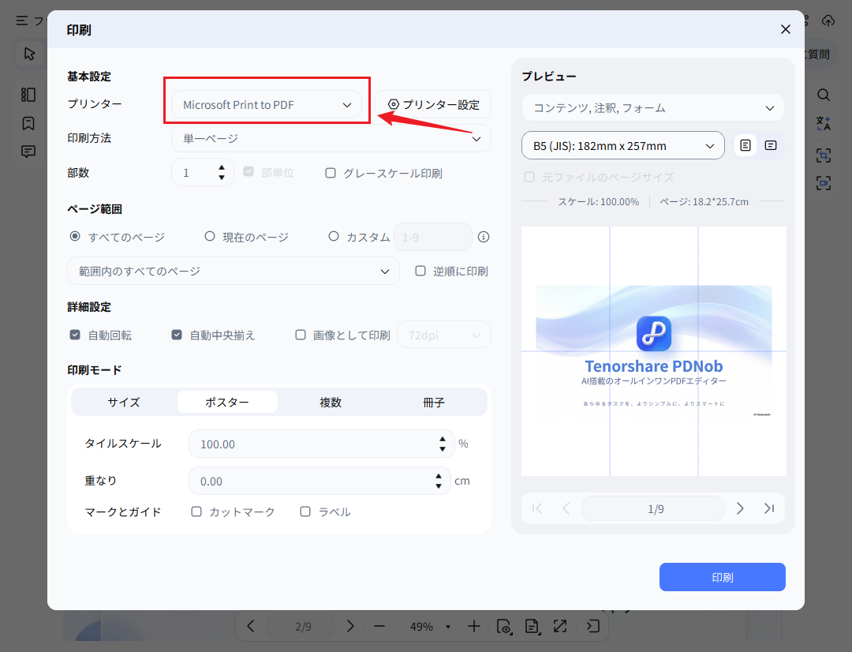Open the コンテンツ, 注釈, フォーム dropdown
Image resolution: width=852 pixels, height=652 pixels.
(652, 107)
